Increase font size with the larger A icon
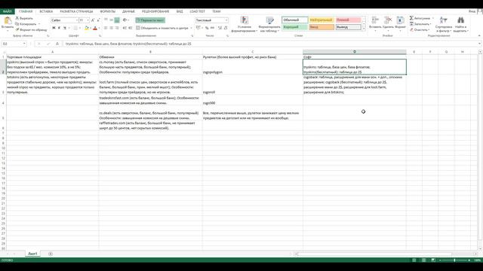The height and width of the screenshot is (271, 483). [93, 20]
